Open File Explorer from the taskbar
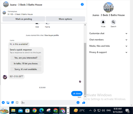This screenshot has height=114, width=133. pyautogui.click(x=13, y=111)
